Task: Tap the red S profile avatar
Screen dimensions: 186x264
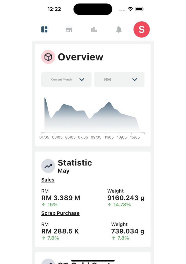Action: click(x=141, y=29)
